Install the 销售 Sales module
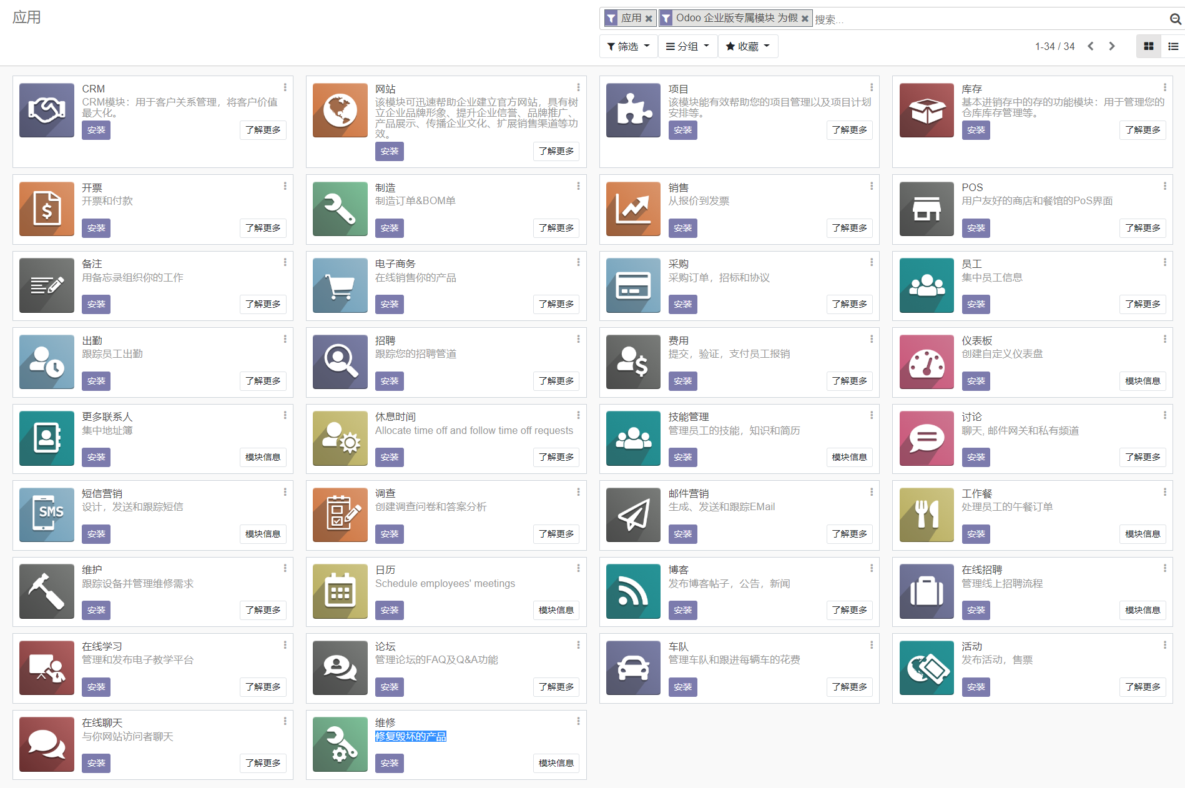Screen dimensions: 1185x788 coord(682,228)
